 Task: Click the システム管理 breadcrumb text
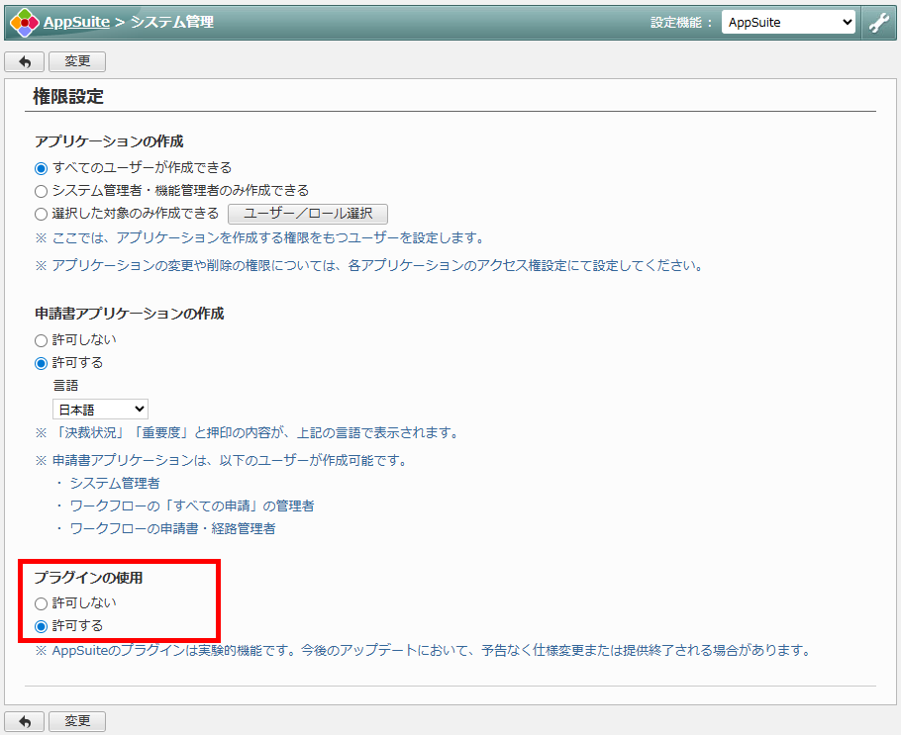click(x=171, y=22)
